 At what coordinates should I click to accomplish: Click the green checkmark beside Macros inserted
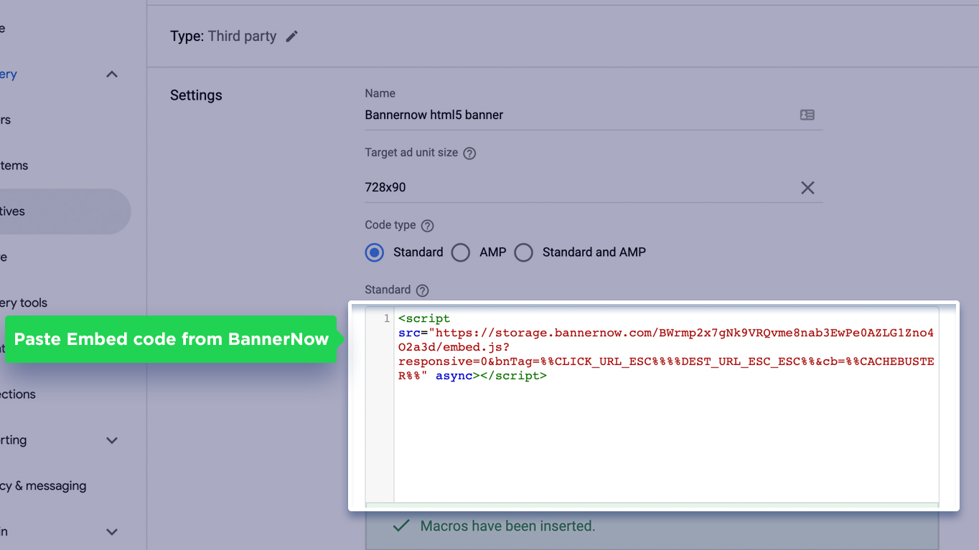pos(401,526)
